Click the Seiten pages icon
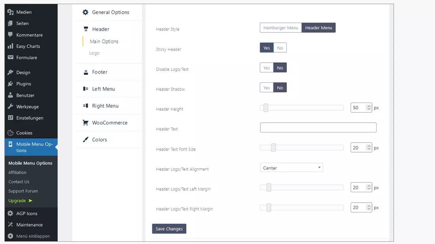Image resolution: width=435 pixels, height=244 pixels. click(11, 23)
